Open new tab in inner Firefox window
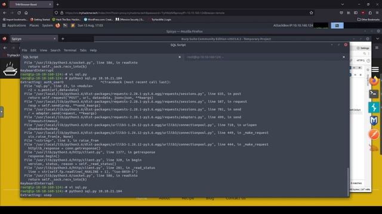Screen dimensions: 382x214 63,39
